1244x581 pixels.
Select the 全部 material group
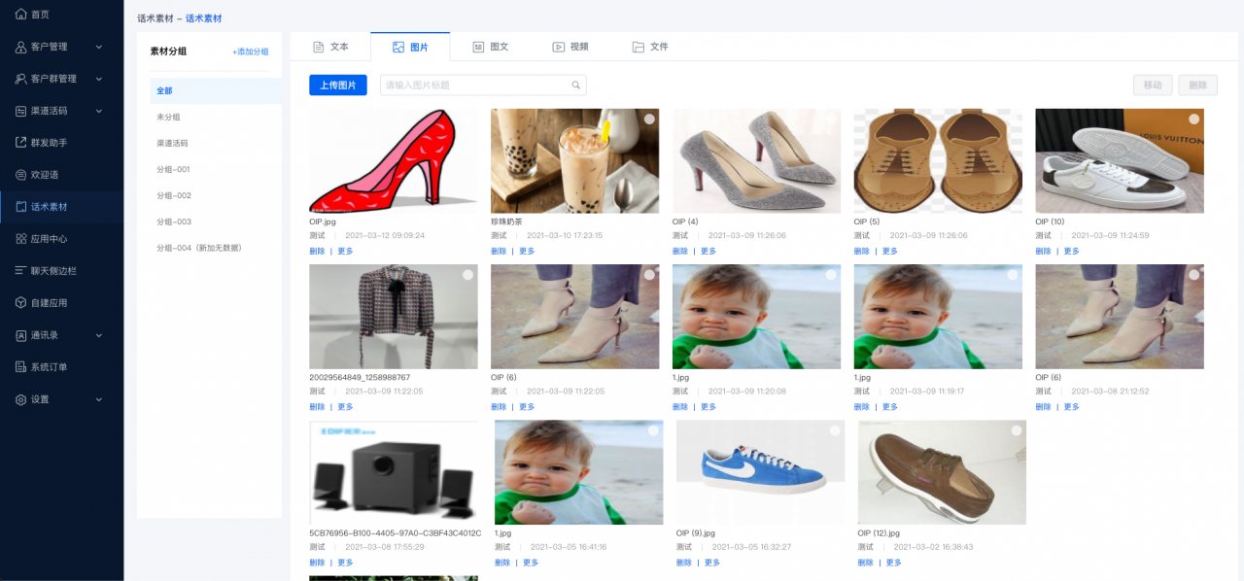tap(216, 90)
